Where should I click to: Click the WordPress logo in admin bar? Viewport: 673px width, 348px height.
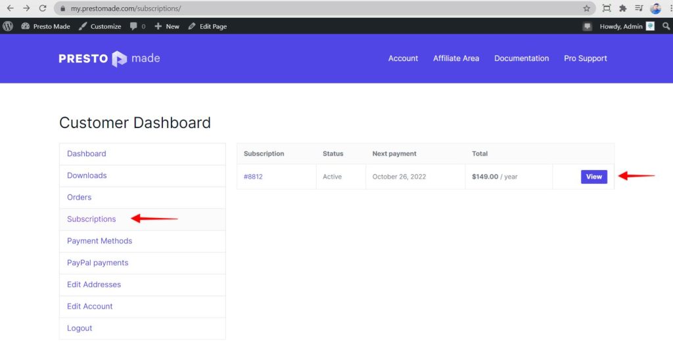click(x=8, y=26)
